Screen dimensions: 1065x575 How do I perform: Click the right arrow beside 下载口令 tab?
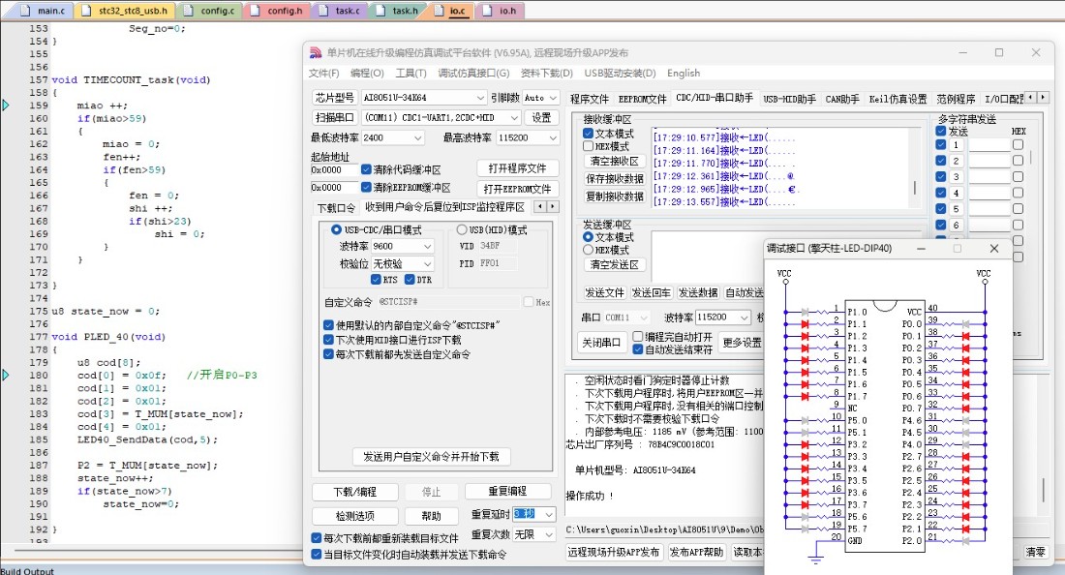coord(552,206)
